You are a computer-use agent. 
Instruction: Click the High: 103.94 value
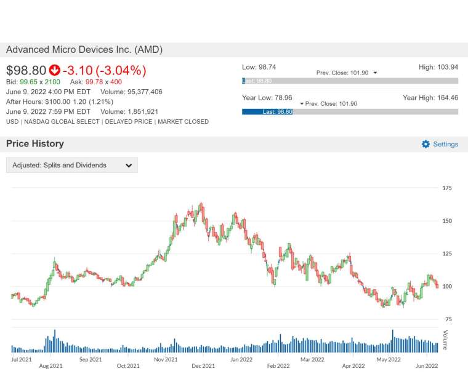click(x=438, y=67)
